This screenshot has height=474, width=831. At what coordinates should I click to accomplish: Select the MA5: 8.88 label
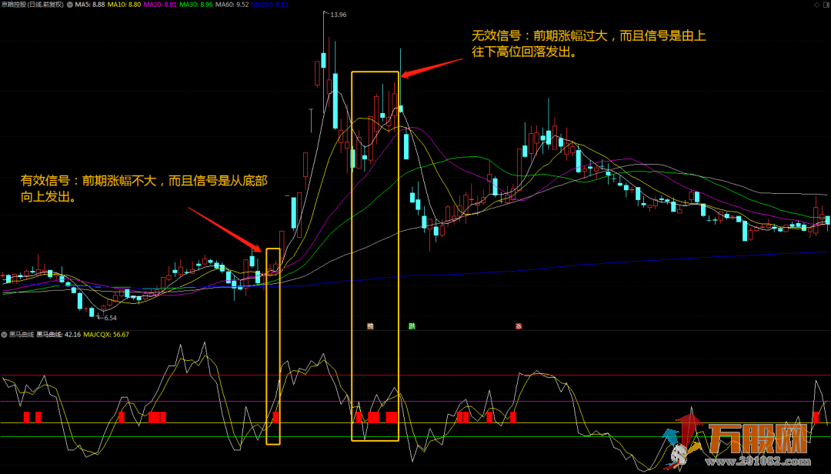pos(89,5)
